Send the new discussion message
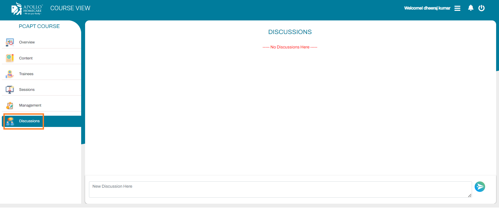Screen dimensions: 499x217 (480, 187)
